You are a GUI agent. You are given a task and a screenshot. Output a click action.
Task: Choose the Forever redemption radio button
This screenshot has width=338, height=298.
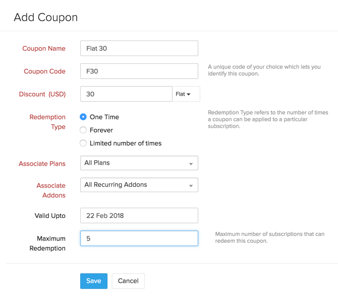point(84,130)
